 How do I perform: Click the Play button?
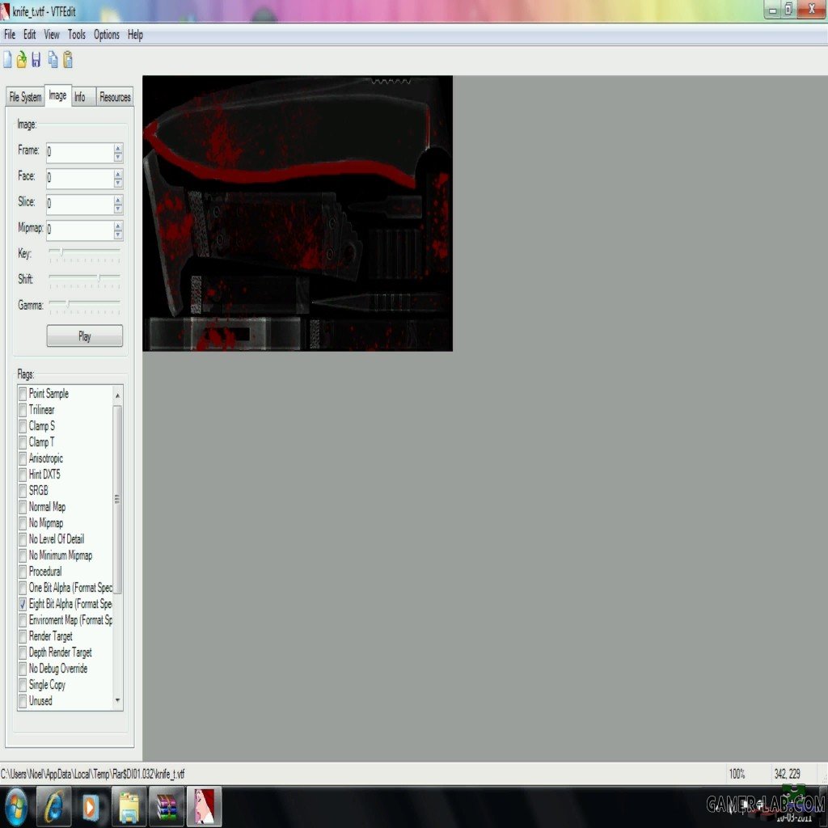(x=84, y=336)
